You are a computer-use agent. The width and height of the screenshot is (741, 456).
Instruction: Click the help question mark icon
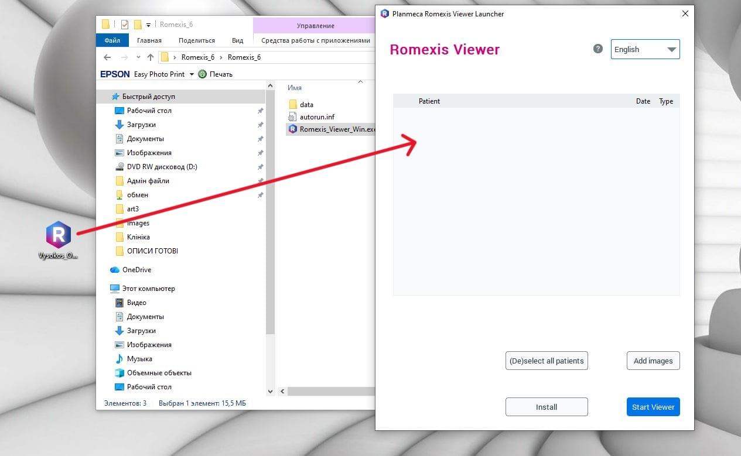click(597, 49)
